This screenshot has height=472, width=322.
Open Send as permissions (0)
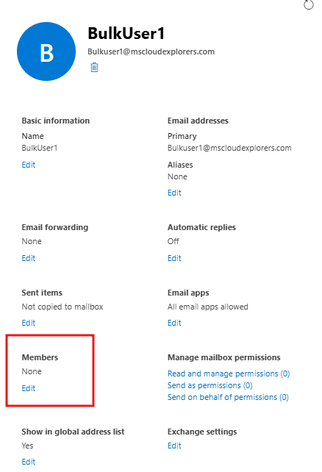(210, 385)
